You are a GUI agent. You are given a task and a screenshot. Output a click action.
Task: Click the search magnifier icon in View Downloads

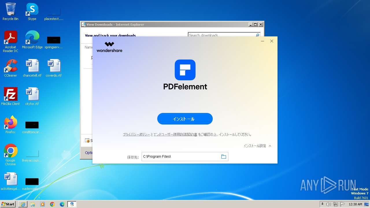click(258, 35)
